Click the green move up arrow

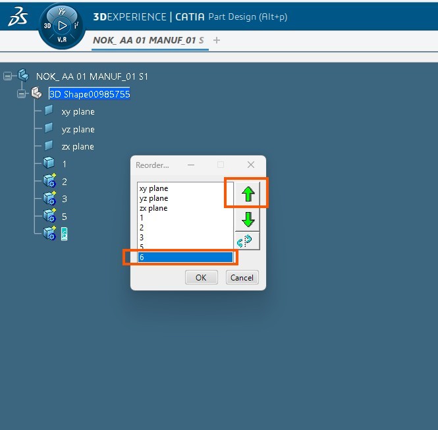coord(248,194)
